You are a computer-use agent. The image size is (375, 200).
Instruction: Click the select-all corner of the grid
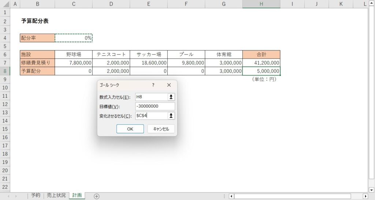click(x=5, y=4)
